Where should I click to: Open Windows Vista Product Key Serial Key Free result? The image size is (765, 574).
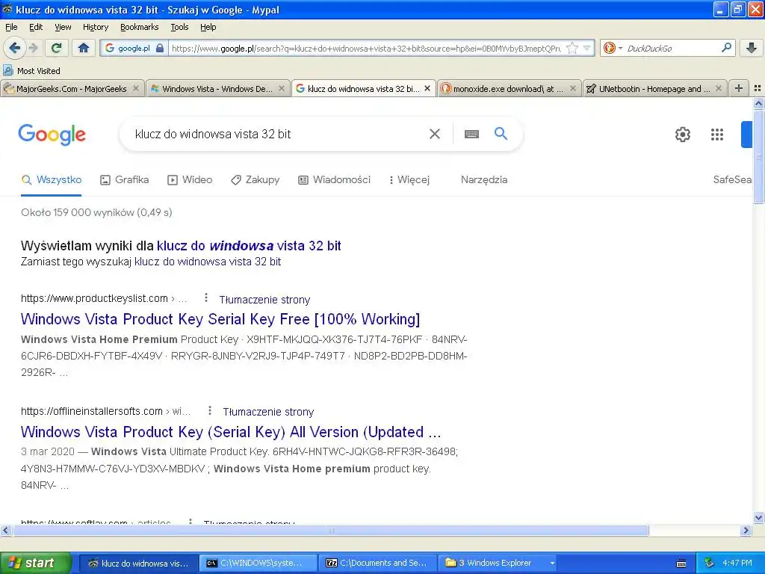point(220,319)
